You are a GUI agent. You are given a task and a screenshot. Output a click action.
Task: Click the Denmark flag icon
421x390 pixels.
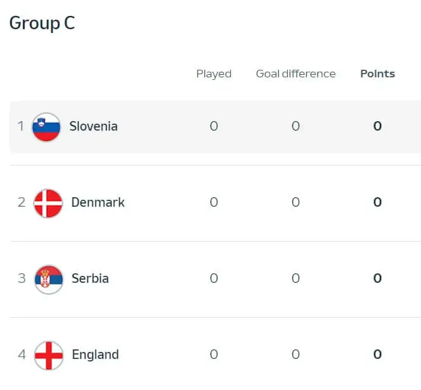(x=48, y=203)
